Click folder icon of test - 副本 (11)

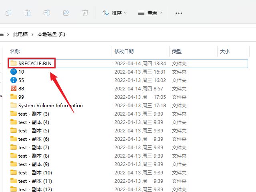tap(14, 181)
